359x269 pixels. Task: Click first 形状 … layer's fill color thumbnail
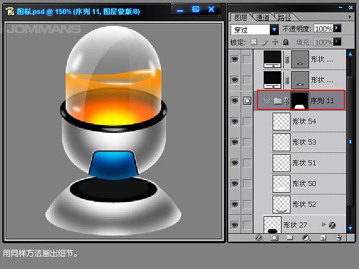[273, 59]
